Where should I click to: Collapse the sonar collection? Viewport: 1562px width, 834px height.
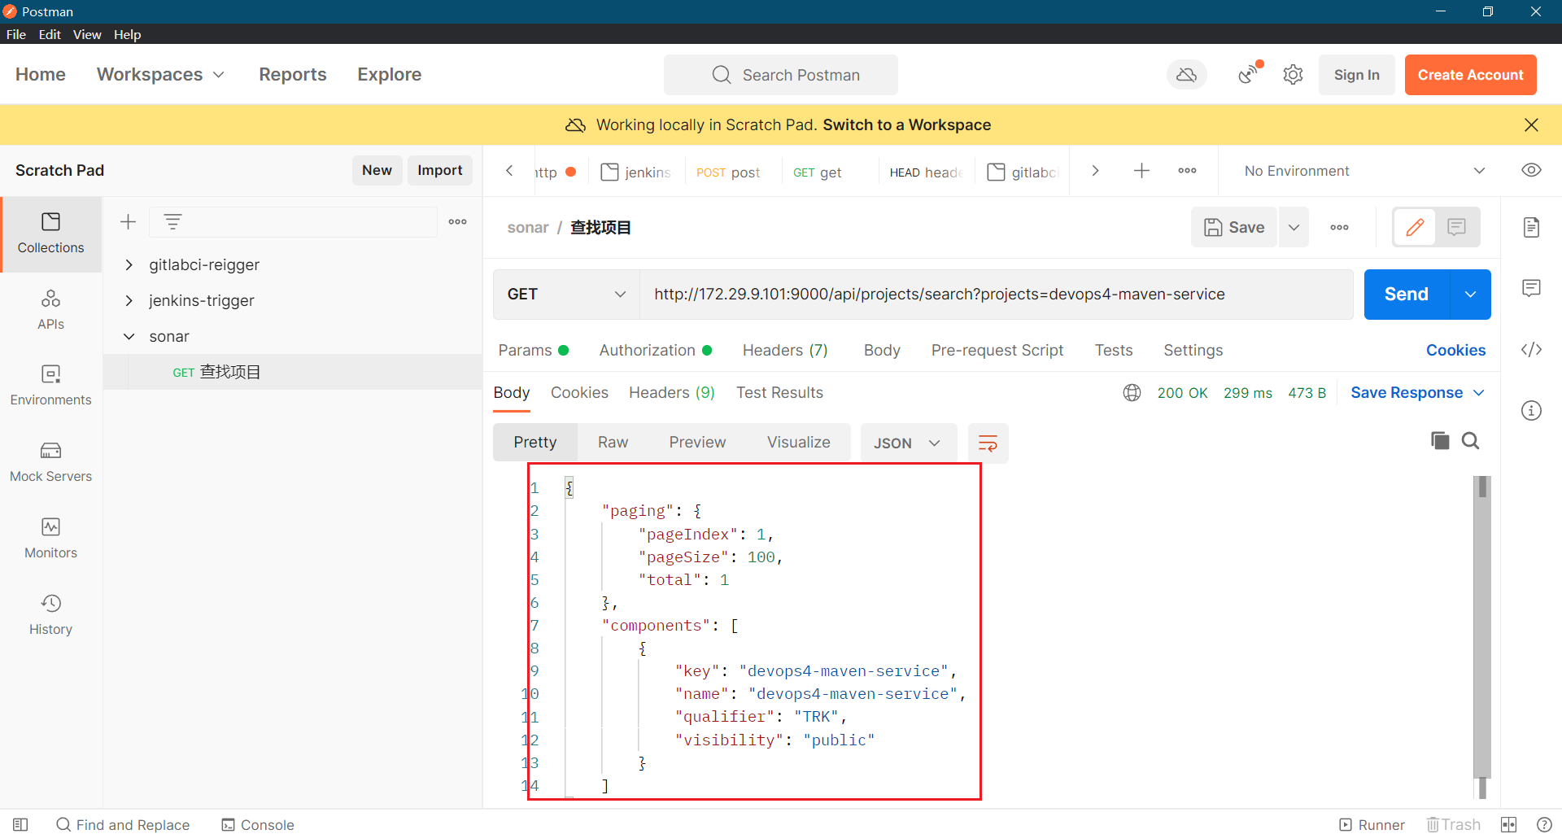tap(129, 336)
